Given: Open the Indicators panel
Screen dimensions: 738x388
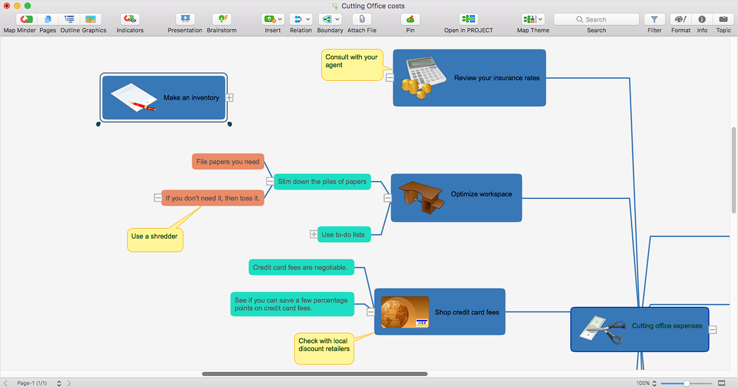Looking at the screenshot, I should pyautogui.click(x=130, y=20).
